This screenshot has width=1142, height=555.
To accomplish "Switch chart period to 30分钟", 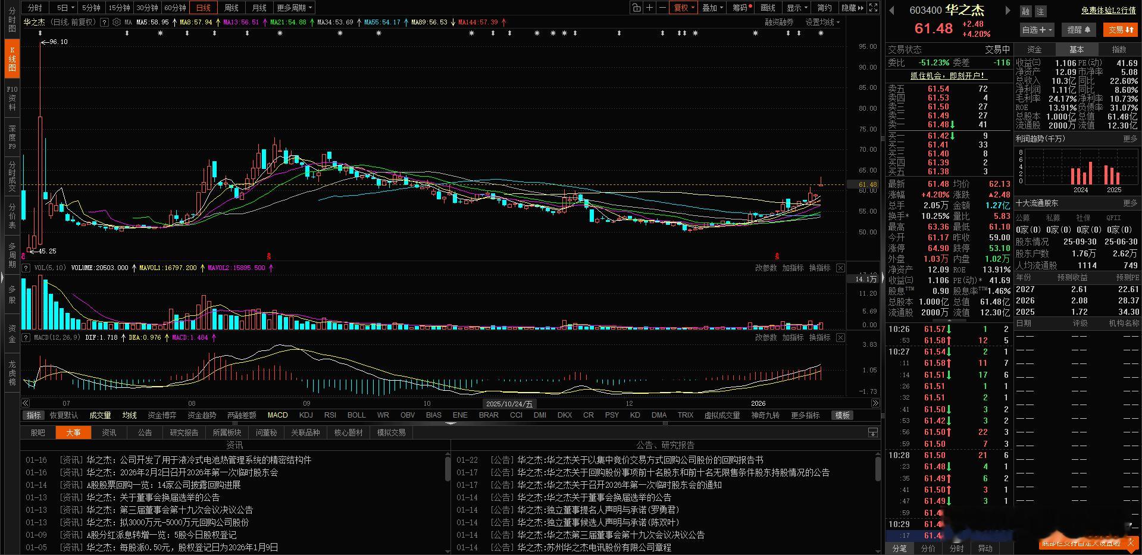I will pos(147,8).
